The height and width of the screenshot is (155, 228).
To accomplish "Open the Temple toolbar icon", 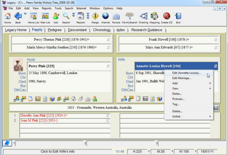I will 116,17.
